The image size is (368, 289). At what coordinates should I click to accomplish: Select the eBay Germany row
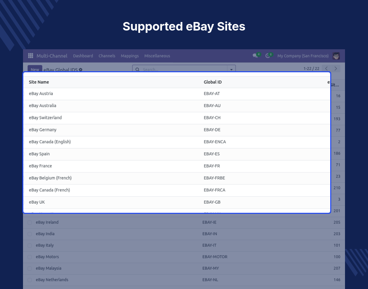[x=177, y=130]
